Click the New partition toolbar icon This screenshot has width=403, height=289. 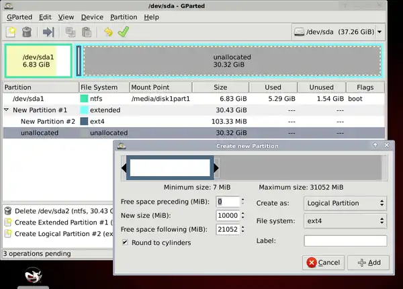tap(11, 32)
